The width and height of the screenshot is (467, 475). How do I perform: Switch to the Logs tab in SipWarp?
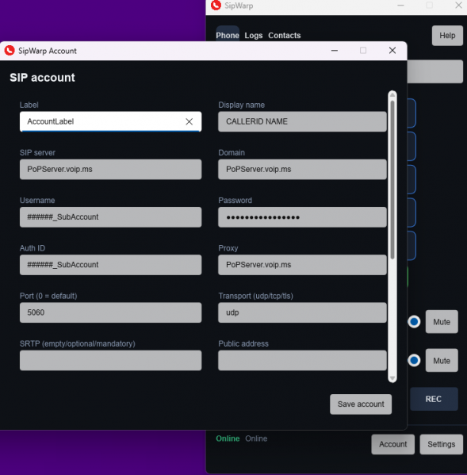tap(254, 36)
